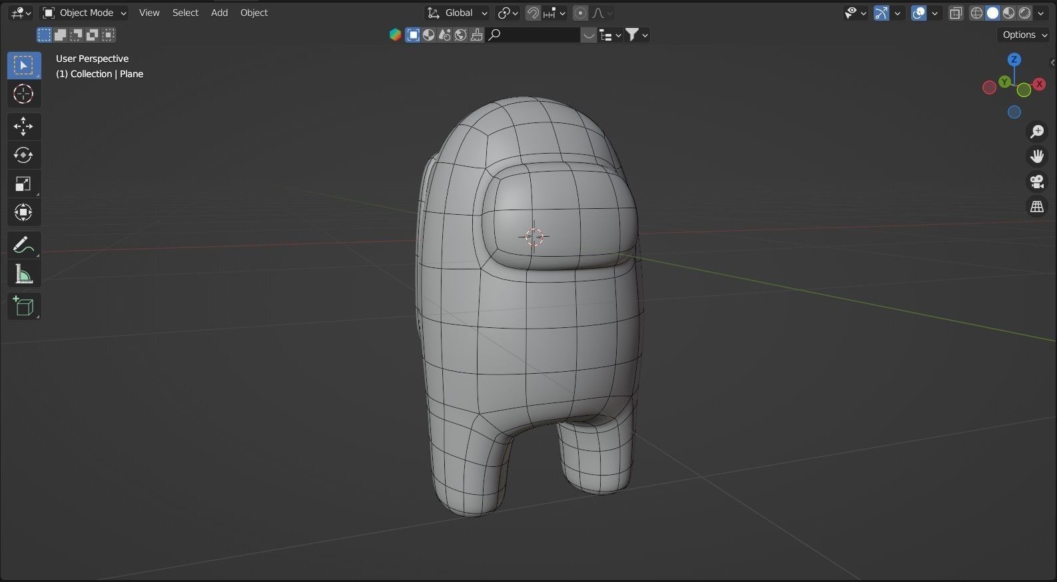
Task: Toggle viewport gizmos display
Action: (x=881, y=13)
